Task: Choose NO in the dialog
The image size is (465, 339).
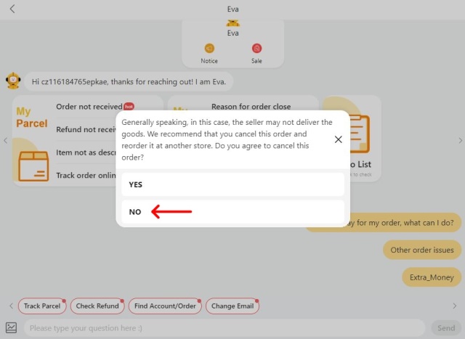Action: point(232,212)
